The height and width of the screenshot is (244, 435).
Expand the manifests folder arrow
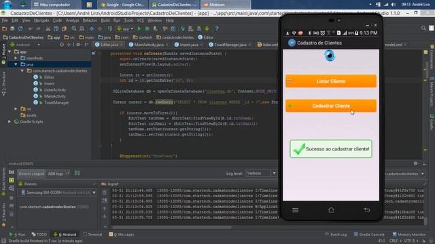pos(16,58)
